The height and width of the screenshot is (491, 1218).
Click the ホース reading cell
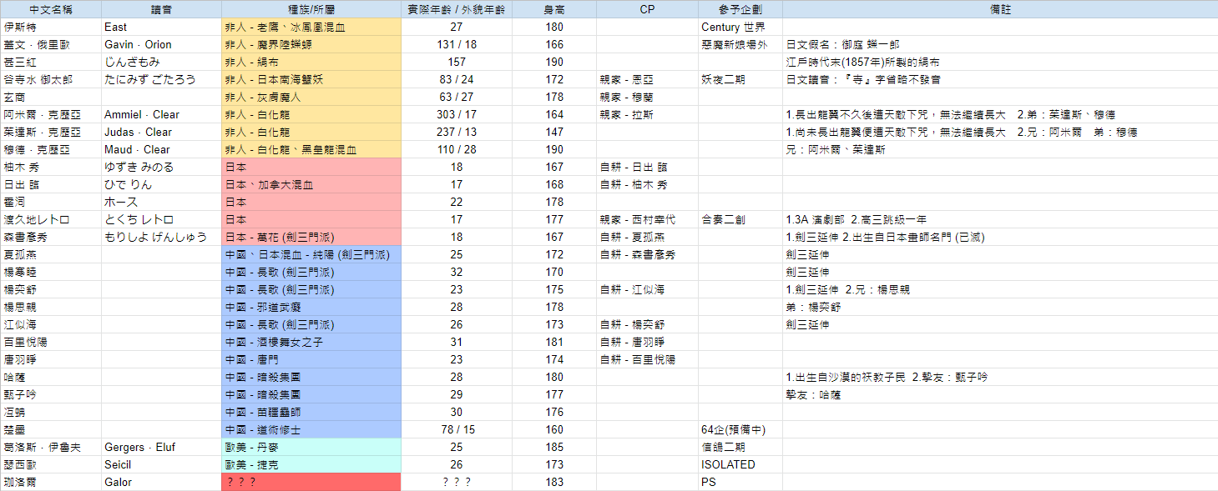[x=161, y=203]
